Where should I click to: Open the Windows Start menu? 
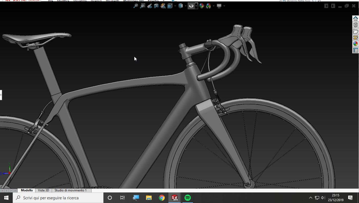[6, 198]
